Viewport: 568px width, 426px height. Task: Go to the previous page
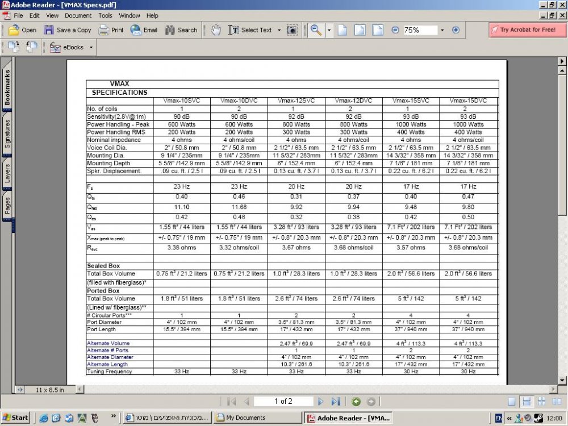point(247,402)
